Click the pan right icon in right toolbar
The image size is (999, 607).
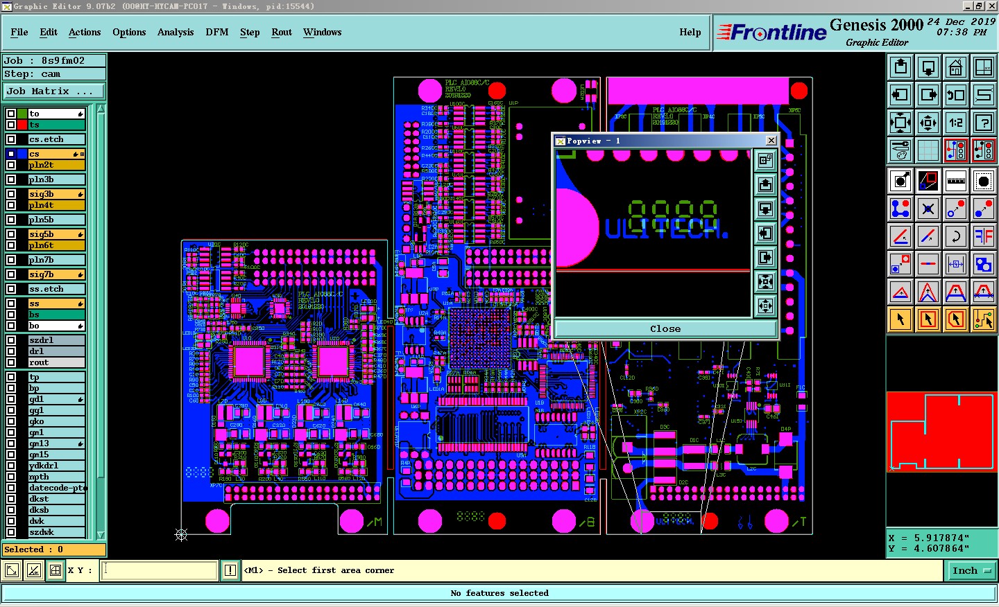pyautogui.click(x=928, y=95)
